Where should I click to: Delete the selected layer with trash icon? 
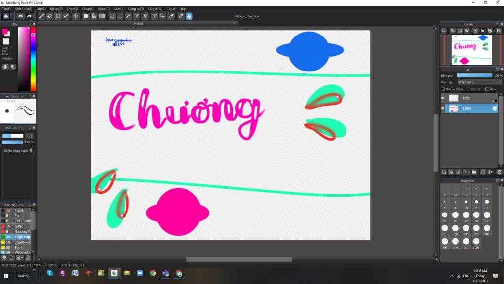499,172
